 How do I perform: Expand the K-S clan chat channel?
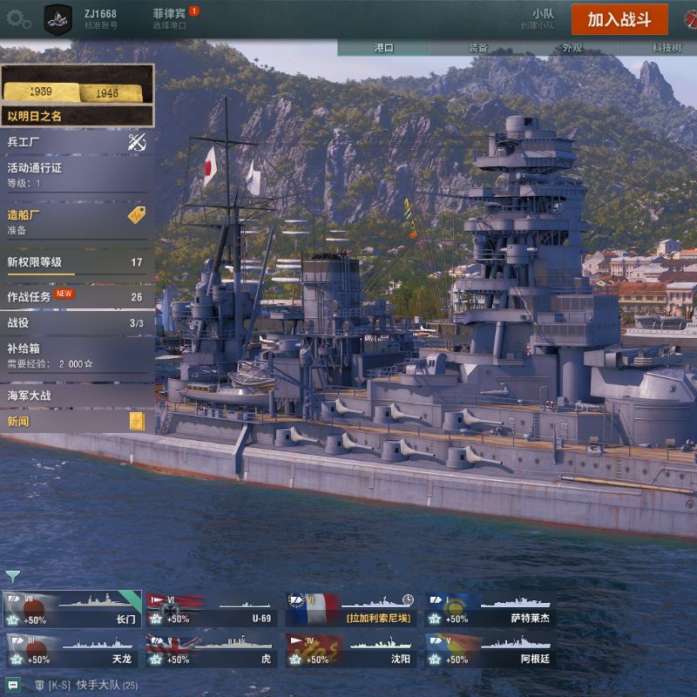(x=86, y=685)
